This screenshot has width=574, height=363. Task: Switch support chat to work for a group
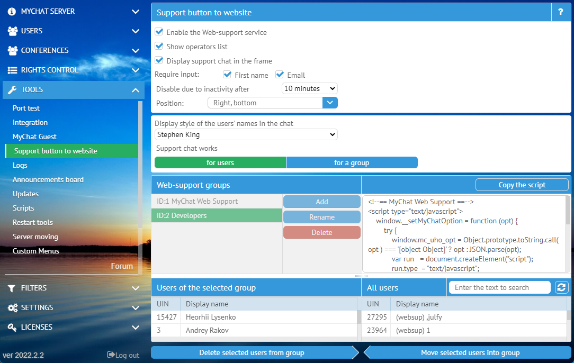click(x=352, y=162)
